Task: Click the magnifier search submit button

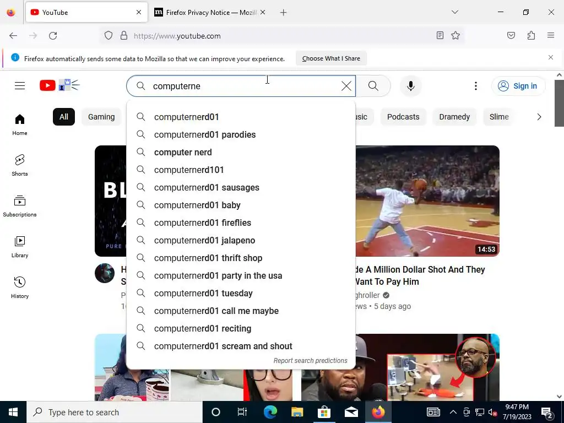Action: tap(373, 86)
